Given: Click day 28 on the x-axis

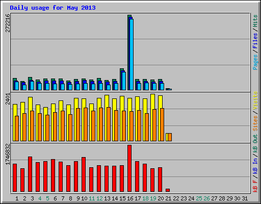Looking at the screenshot, I should point(222,198).
